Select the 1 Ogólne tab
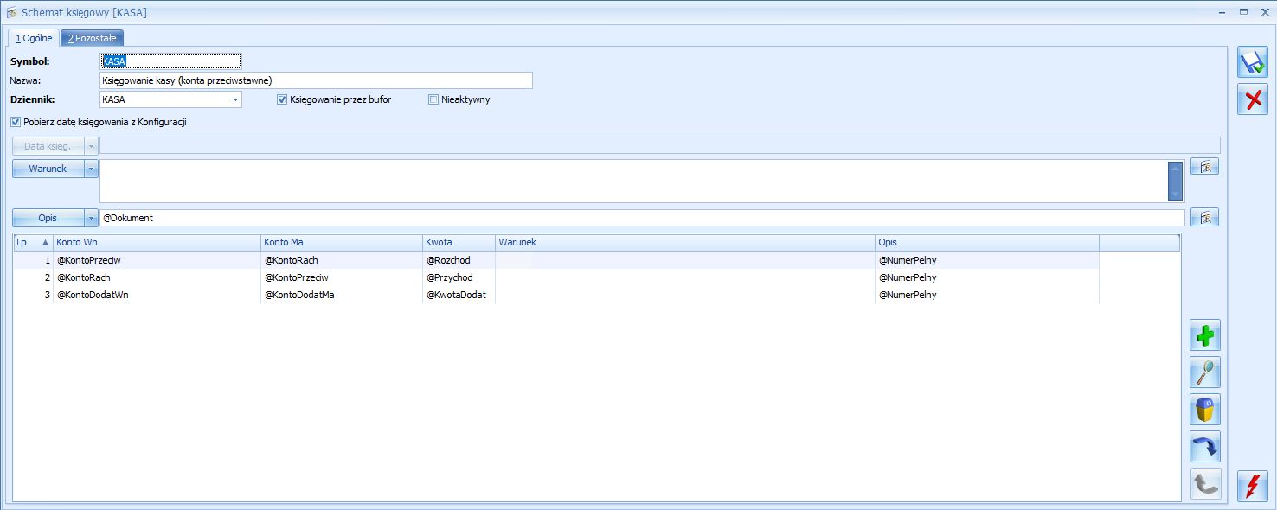The height and width of the screenshot is (510, 1277). click(33, 38)
